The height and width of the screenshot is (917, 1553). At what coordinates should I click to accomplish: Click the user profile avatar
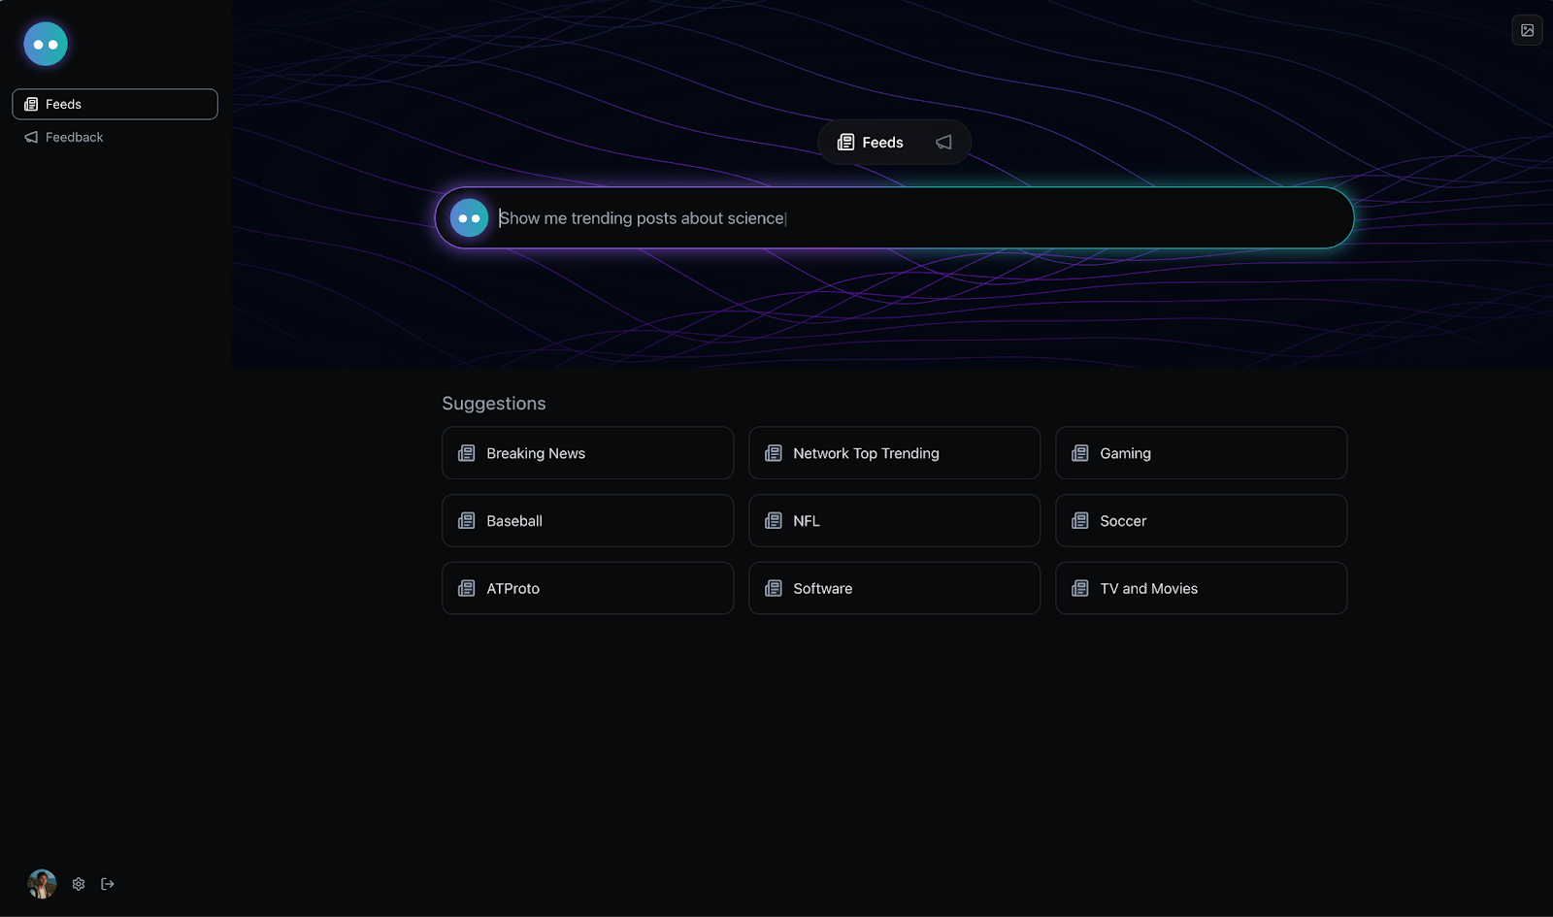[x=42, y=884]
